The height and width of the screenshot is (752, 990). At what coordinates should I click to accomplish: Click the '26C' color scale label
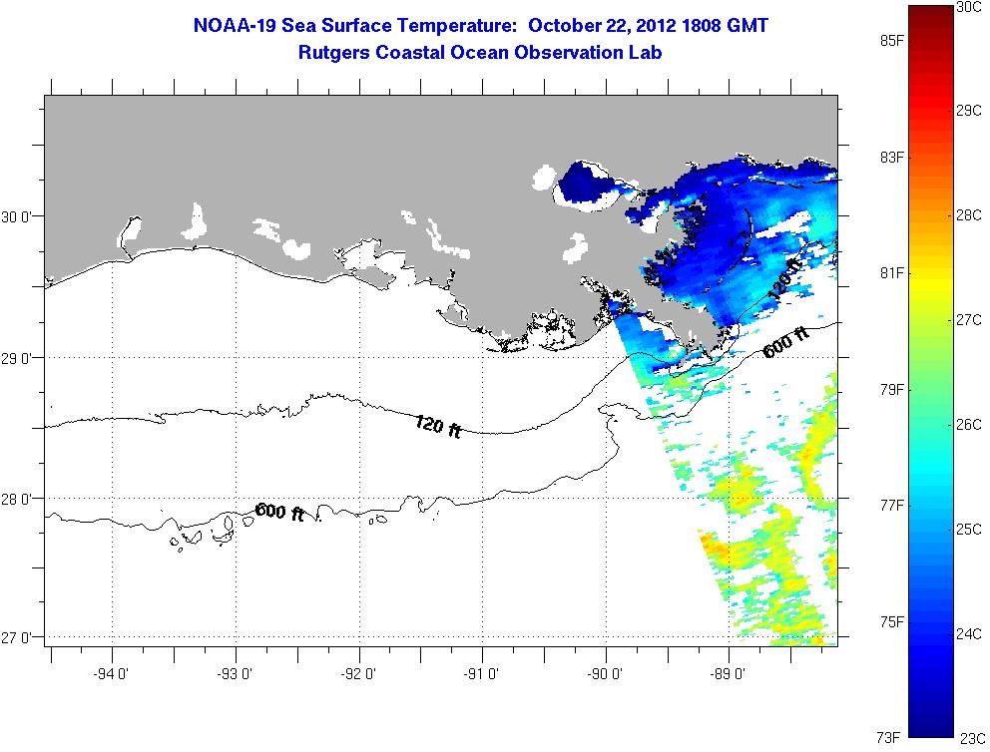click(969, 425)
